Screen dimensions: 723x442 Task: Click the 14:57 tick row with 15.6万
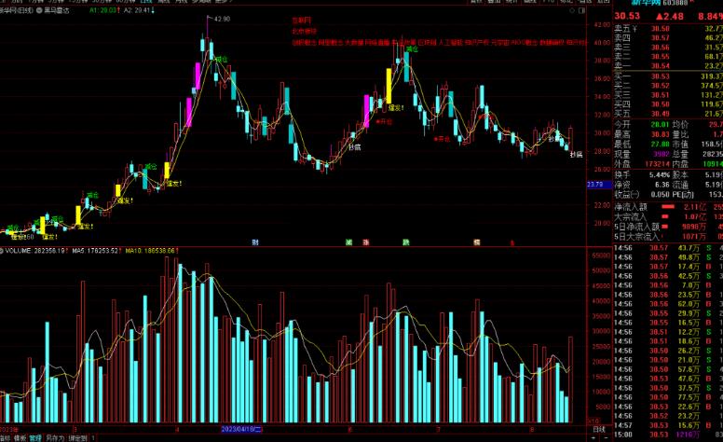click(668, 425)
